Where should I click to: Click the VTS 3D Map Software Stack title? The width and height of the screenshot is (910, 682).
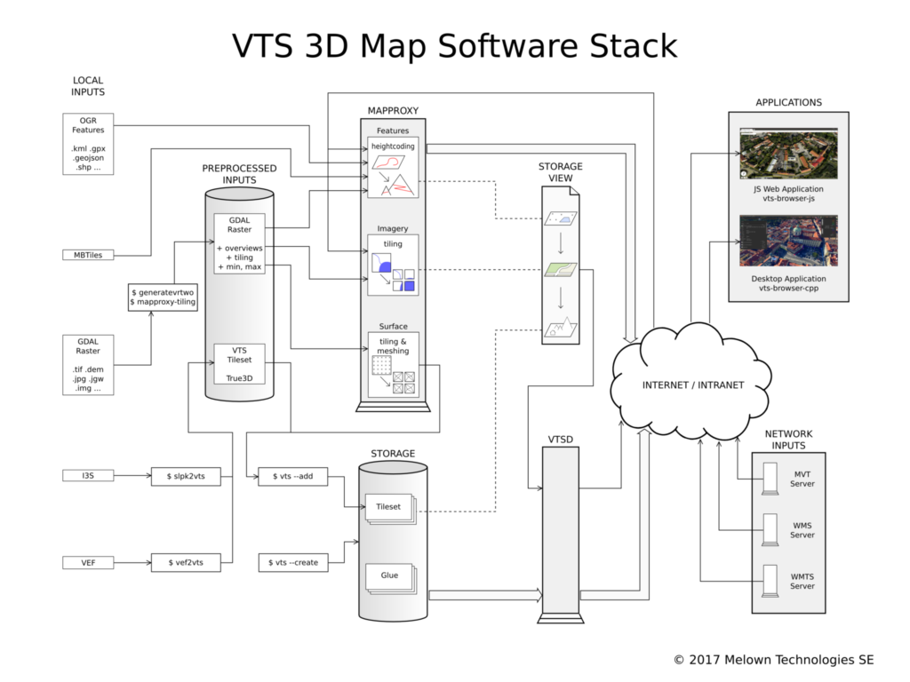455,46
